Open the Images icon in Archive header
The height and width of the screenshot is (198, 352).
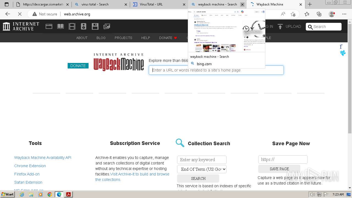pos(107,26)
